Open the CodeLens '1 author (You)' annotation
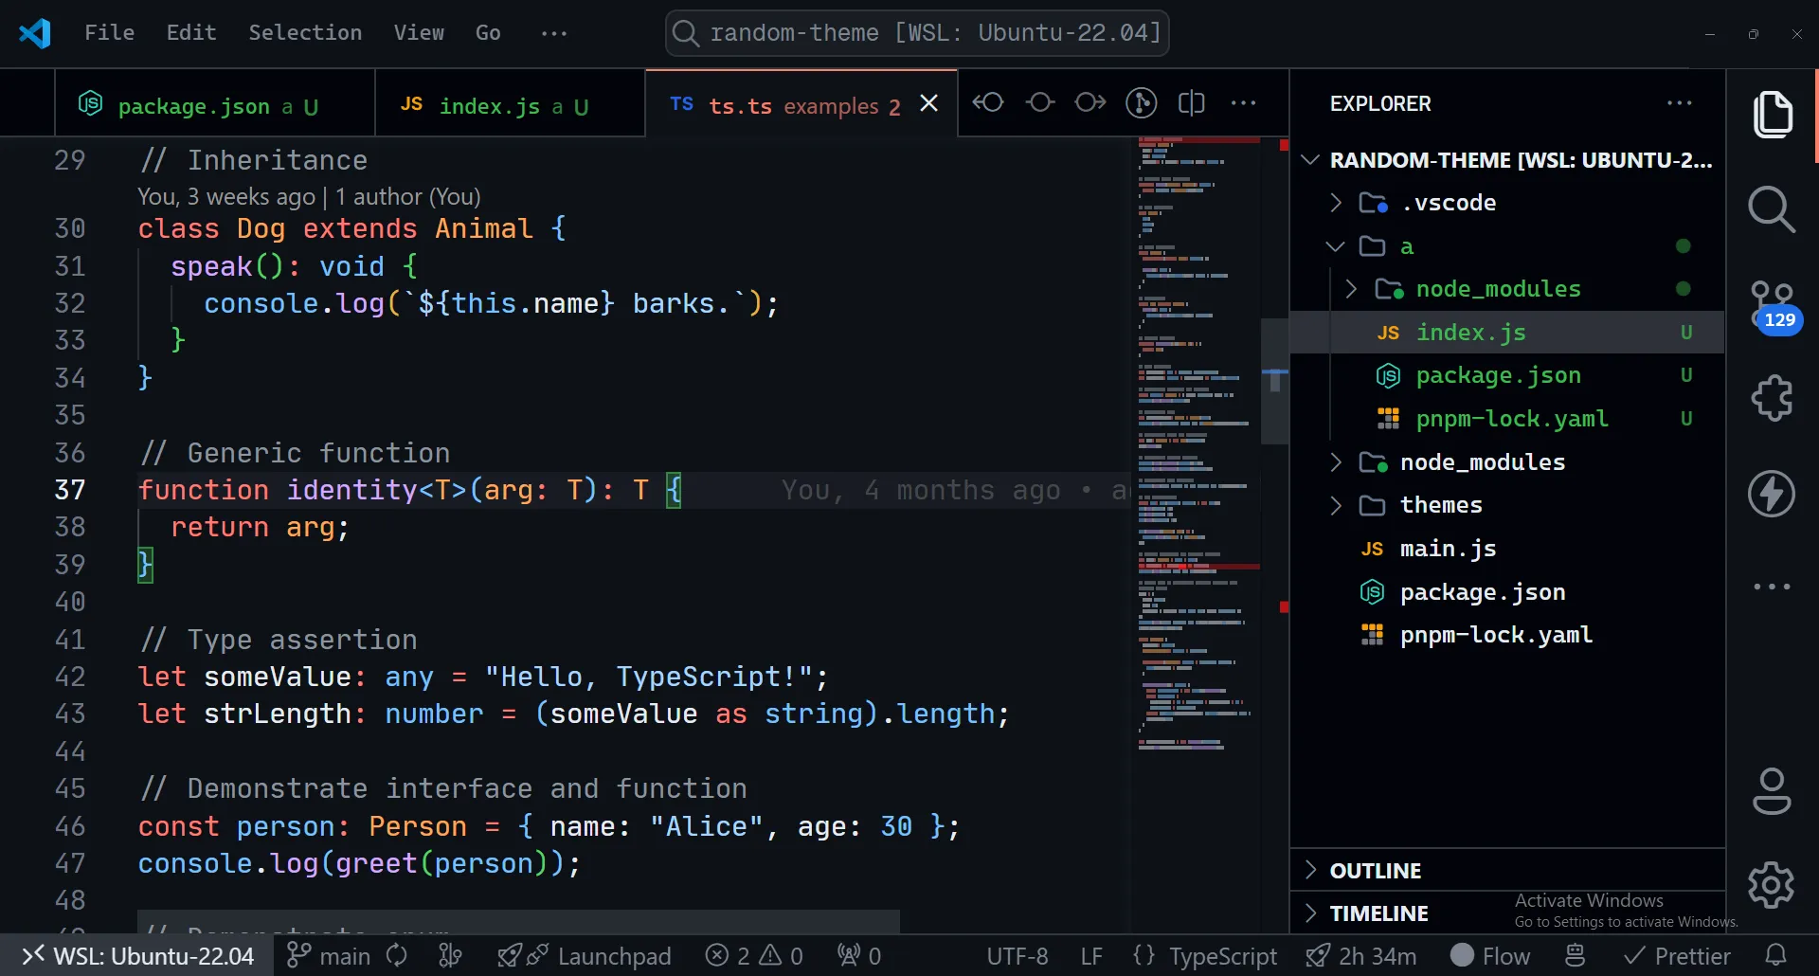The height and width of the screenshot is (976, 1819). pyautogui.click(x=407, y=197)
